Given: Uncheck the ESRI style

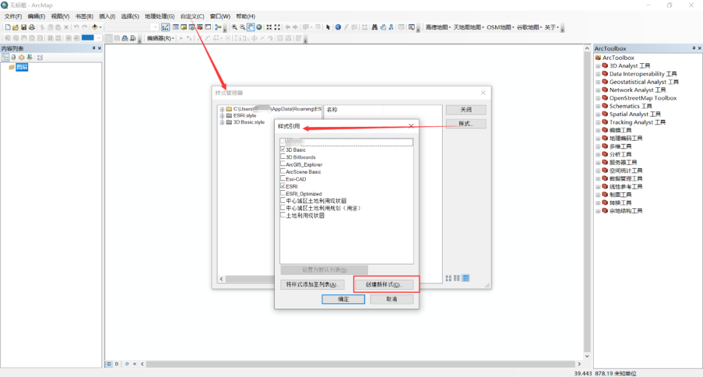Looking at the screenshot, I should pos(283,186).
